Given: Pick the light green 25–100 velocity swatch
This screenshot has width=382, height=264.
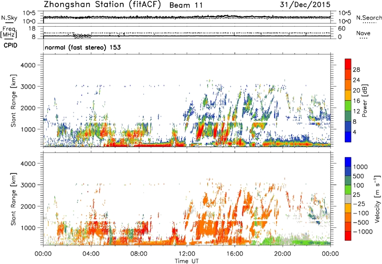Looking at the screenshot, I should tap(348, 190).
